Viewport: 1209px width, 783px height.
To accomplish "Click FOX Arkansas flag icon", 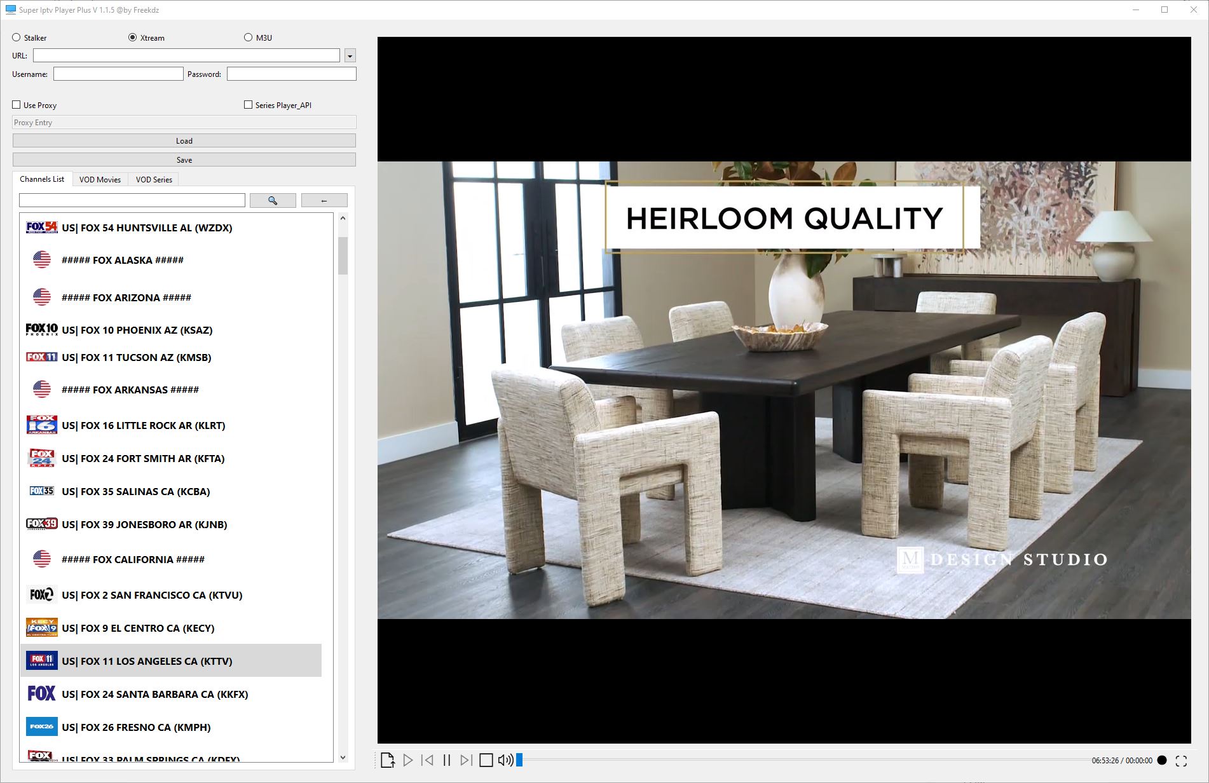I will click(x=42, y=389).
